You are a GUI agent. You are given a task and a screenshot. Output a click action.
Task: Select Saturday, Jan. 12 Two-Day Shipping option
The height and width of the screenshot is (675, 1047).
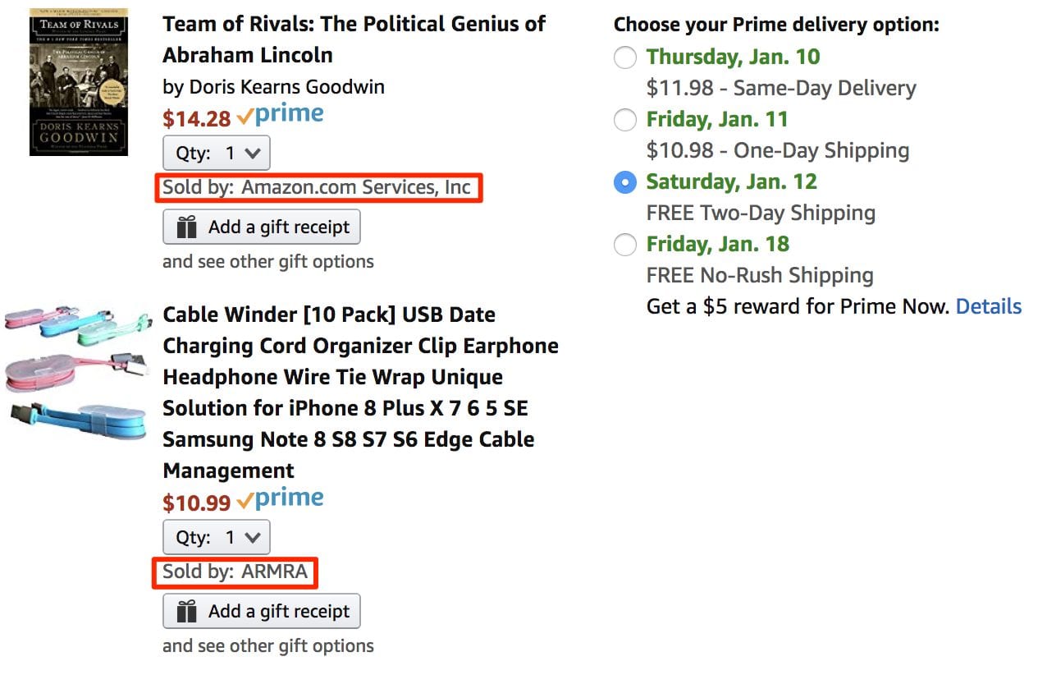[625, 182]
